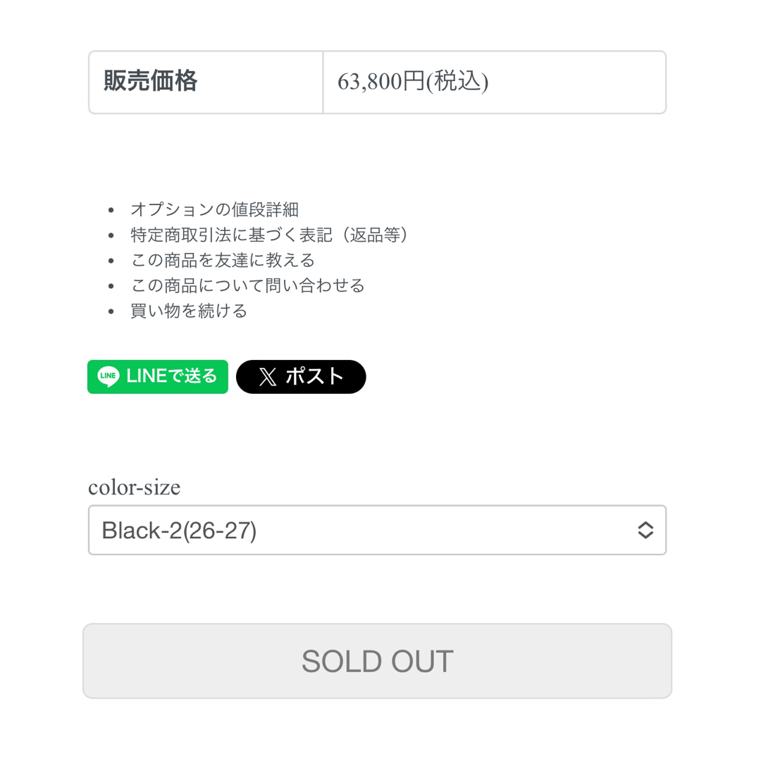Screen dimensions: 761x761
Task: Click the 63,800円 price amount
Action: pos(381,81)
